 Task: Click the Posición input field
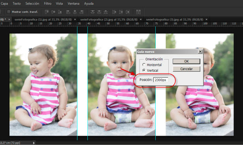[x=161, y=80]
